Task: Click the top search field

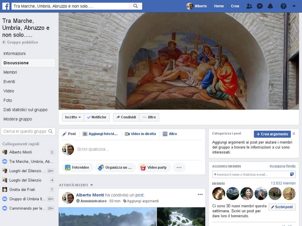Action: pyautogui.click(x=70, y=6)
